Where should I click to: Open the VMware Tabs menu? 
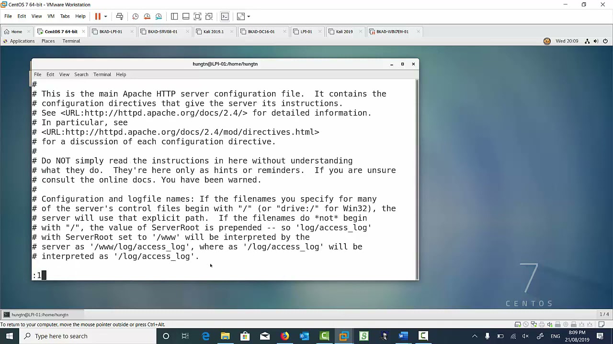pyautogui.click(x=65, y=16)
